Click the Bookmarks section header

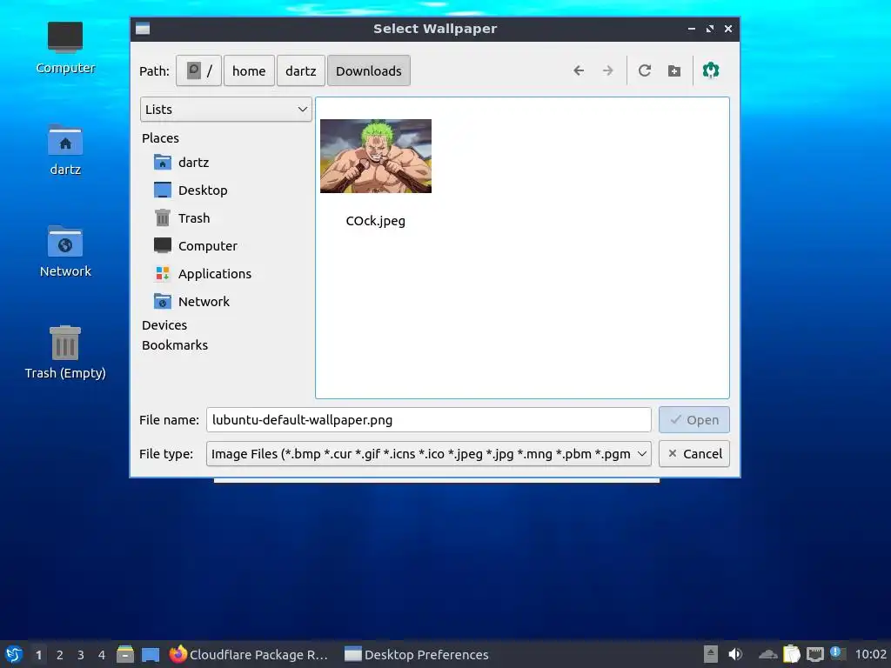[x=174, y=344]
